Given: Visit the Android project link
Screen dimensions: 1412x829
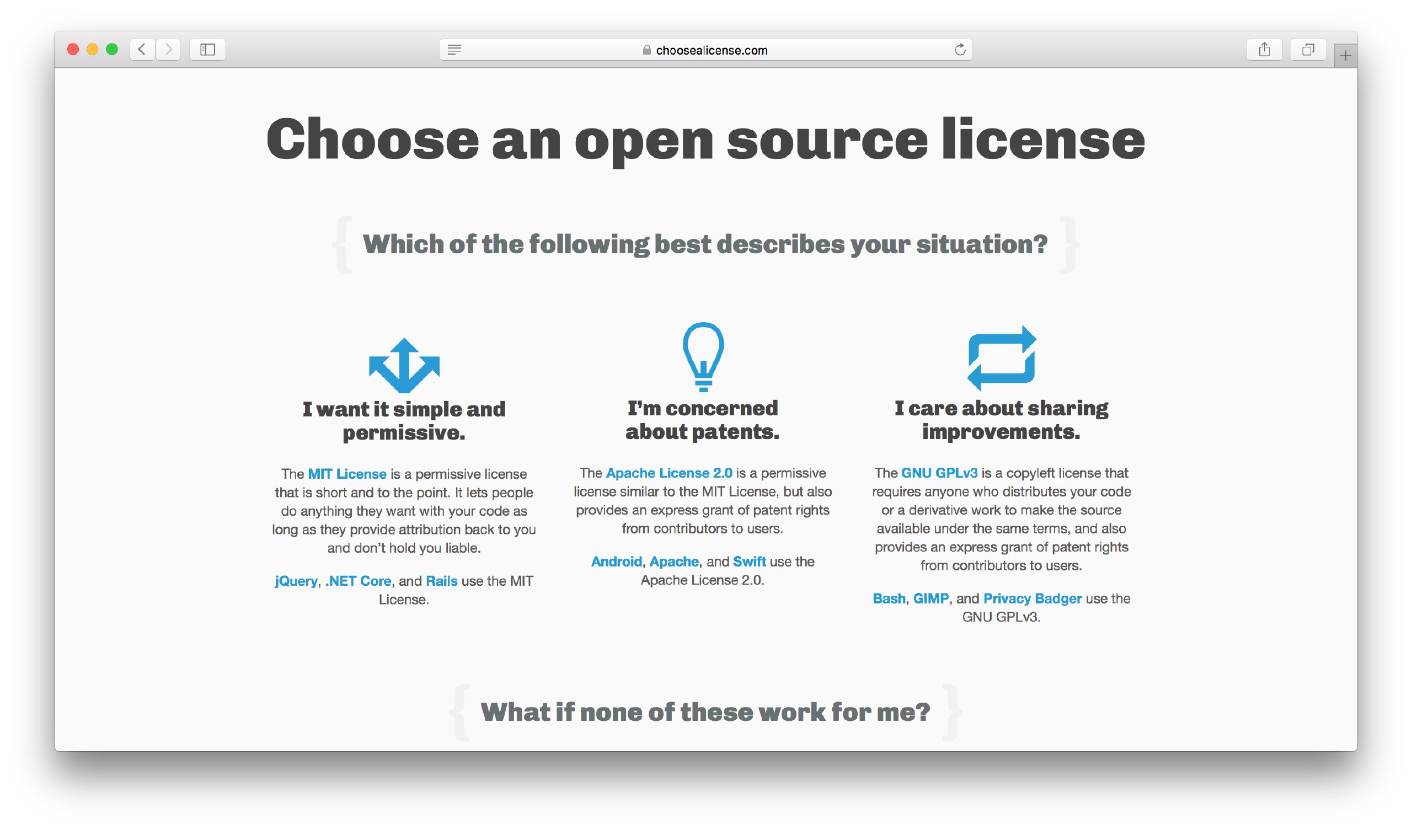Looking at the screenshot, I should [616, 561].
